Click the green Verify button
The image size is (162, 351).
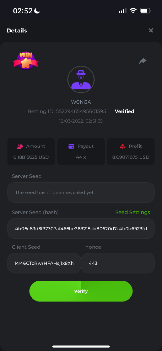pyautogui.click(x=81, y=291)
